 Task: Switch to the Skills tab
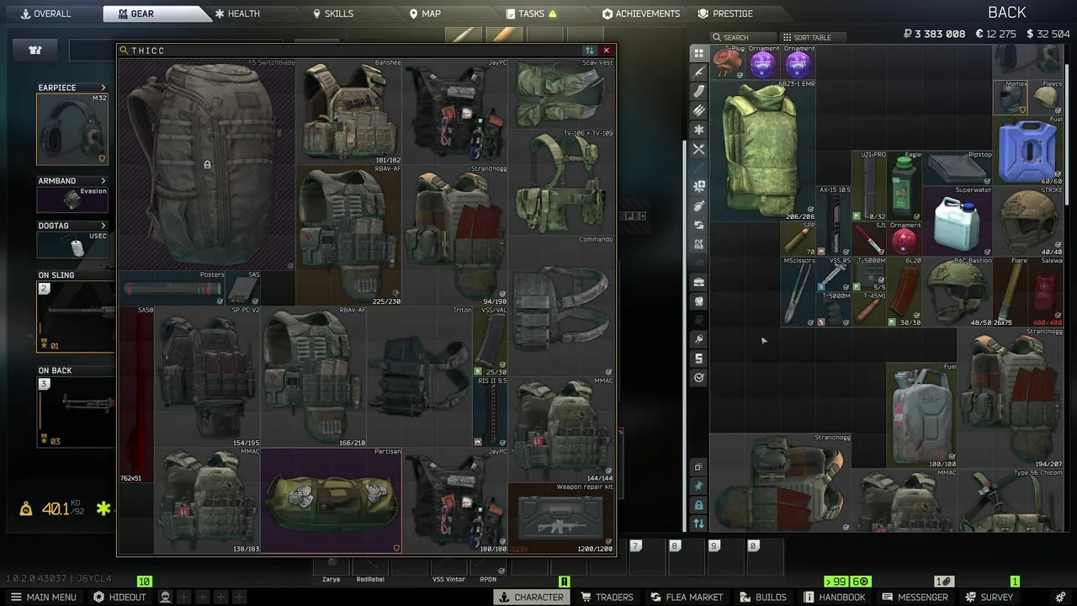click(333, 13)
